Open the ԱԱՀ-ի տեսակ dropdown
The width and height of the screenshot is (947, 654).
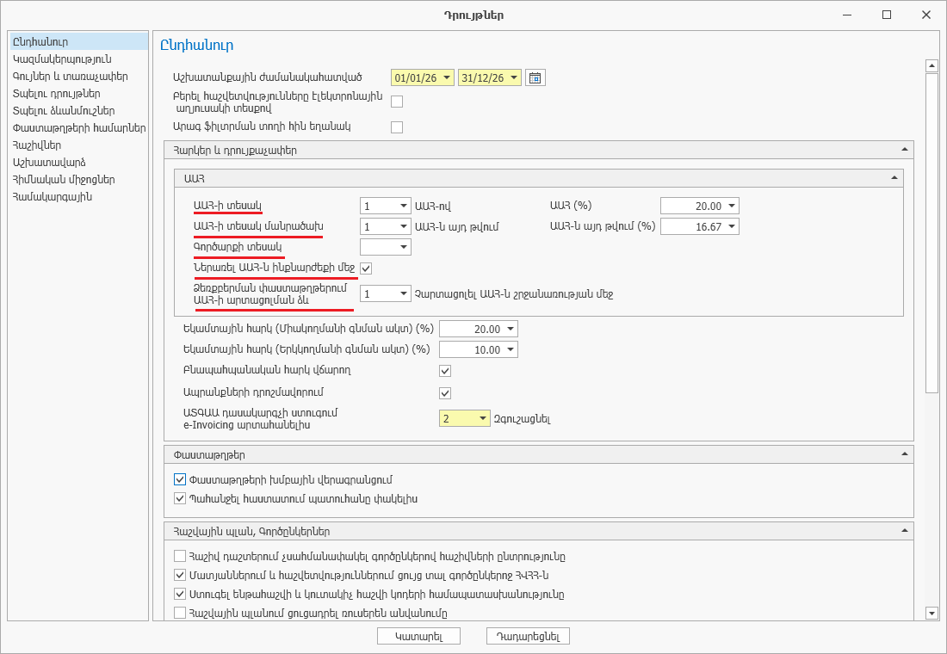pos(403,207)
